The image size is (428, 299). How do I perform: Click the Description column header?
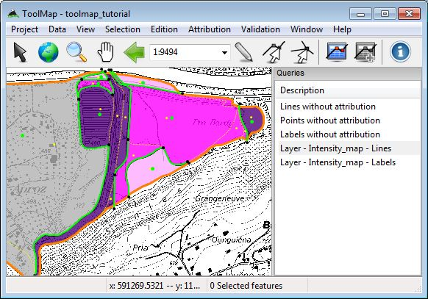coord(347,90)
